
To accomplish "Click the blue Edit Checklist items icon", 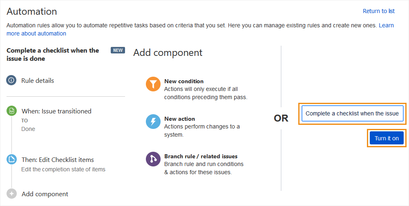I will tap(12, 159).
